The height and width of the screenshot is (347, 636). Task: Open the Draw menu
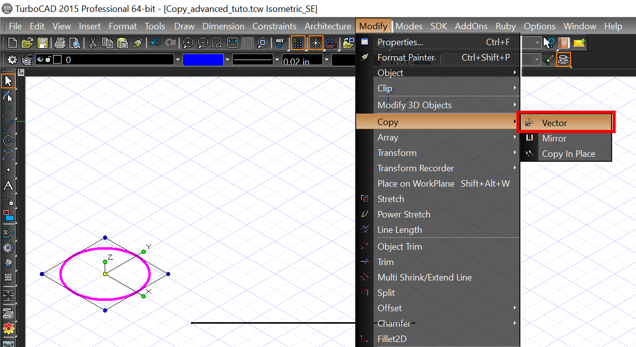tap(184, 26)
